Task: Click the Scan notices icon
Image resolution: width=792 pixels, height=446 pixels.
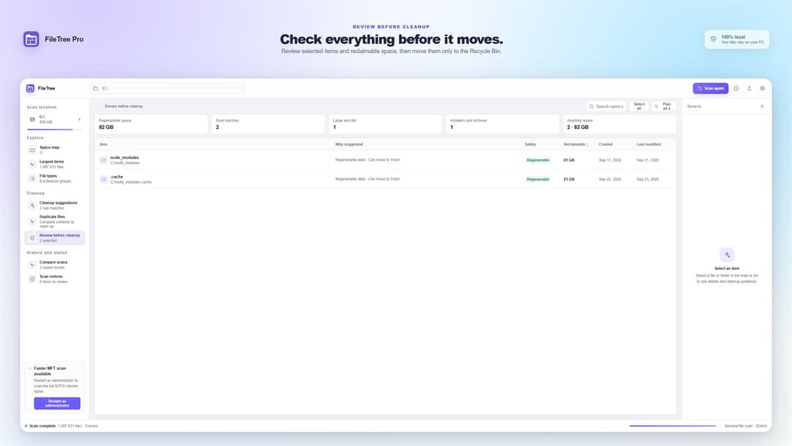Action: click(32, 279)
